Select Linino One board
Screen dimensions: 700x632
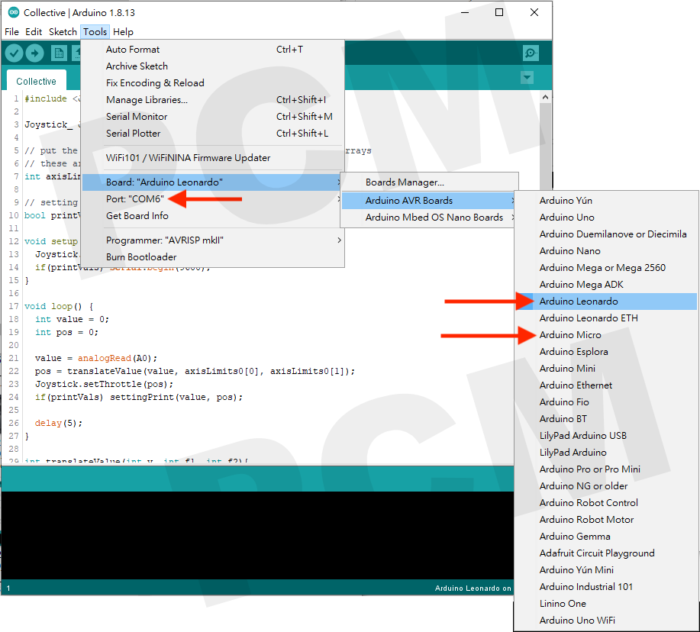tap(606, 604)
